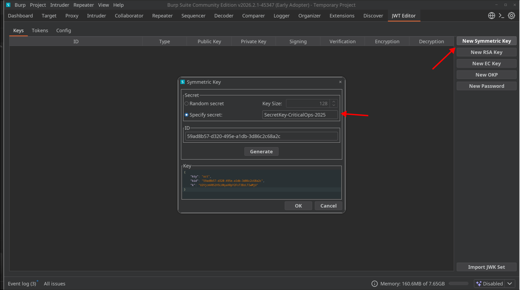520x290 pixels.
Task: Click the AI sparkle Disabled button
Action: pyautogui.click(x=489, y=284)
